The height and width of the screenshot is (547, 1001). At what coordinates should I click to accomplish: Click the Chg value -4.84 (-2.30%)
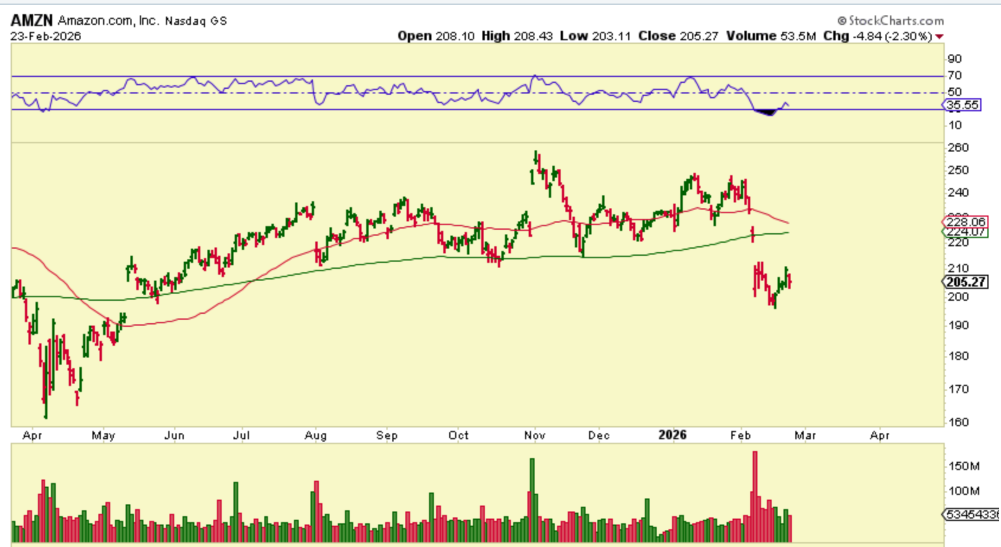point(893,36)
